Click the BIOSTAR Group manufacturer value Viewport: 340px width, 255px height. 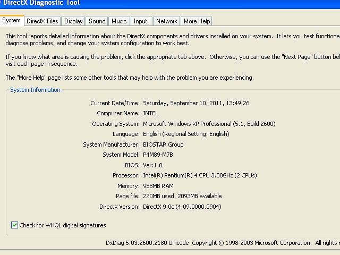pos(163,144)
